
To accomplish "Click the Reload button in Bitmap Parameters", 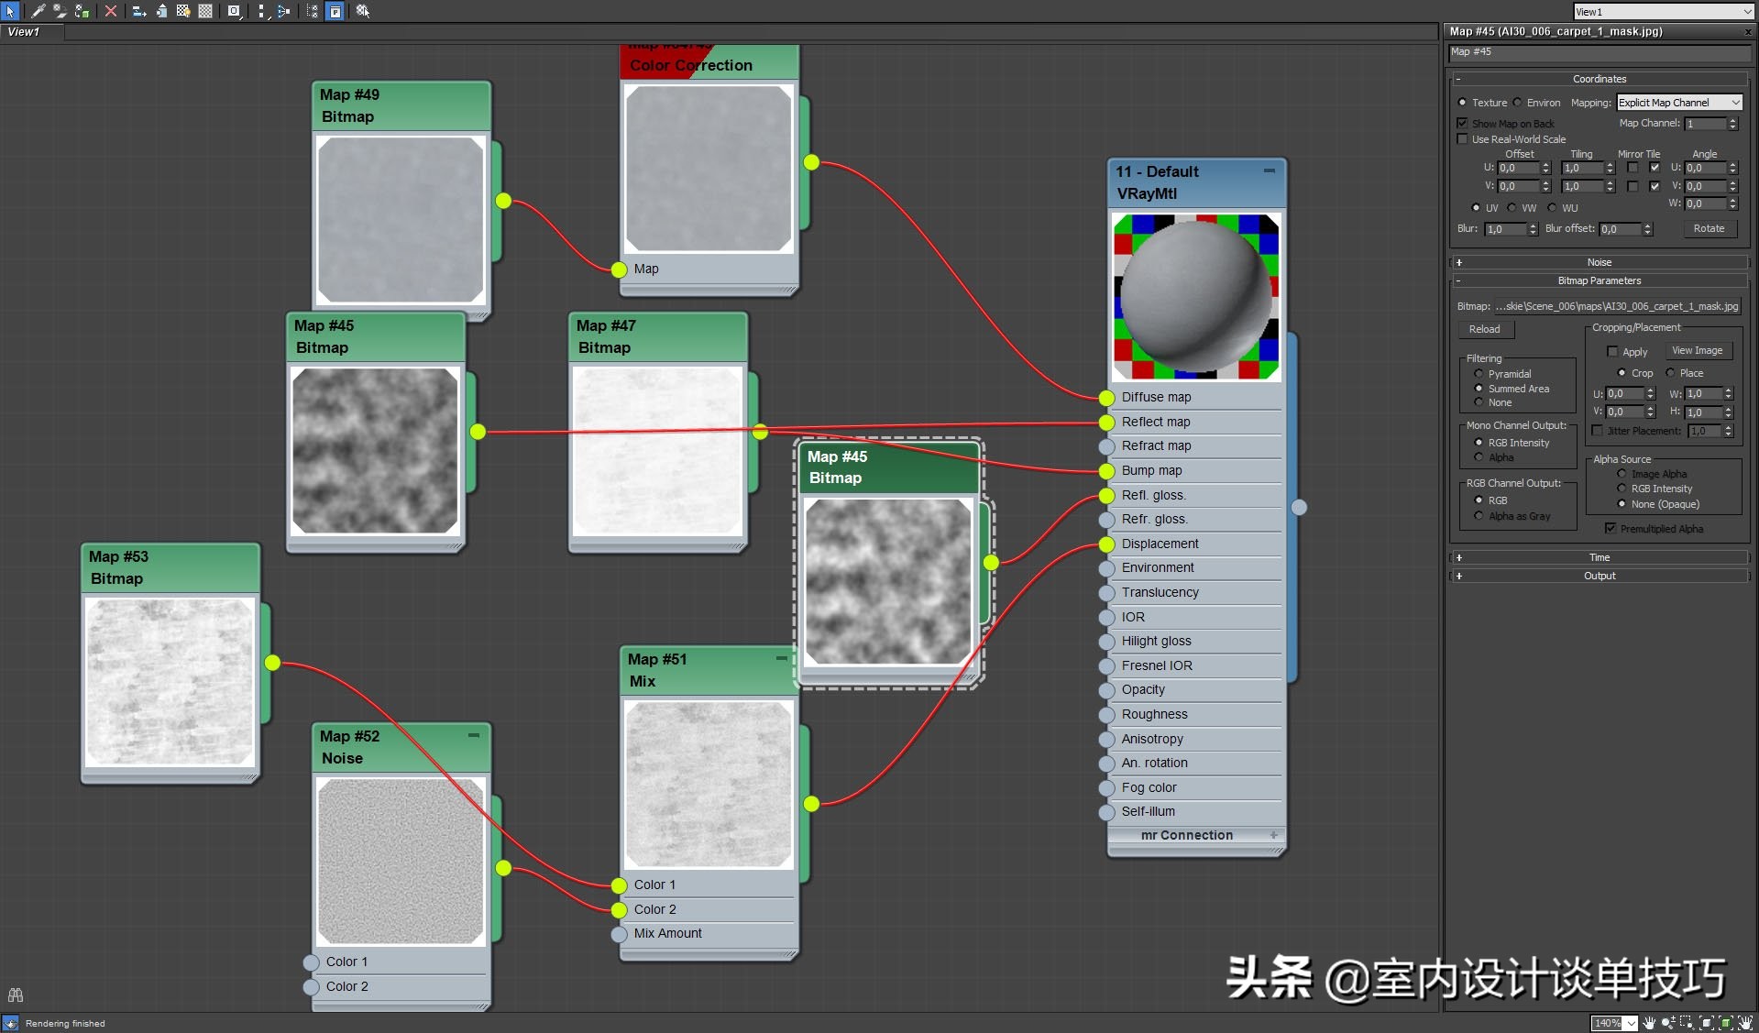I will 1485,329.
